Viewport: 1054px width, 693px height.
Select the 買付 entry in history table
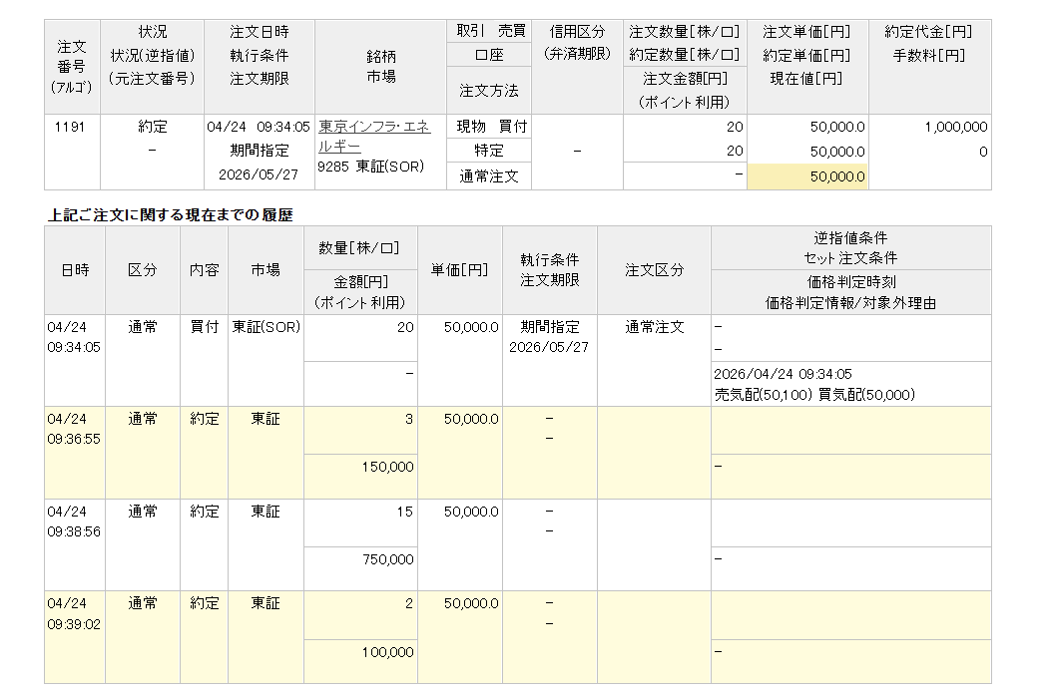(x=204, y=327)
